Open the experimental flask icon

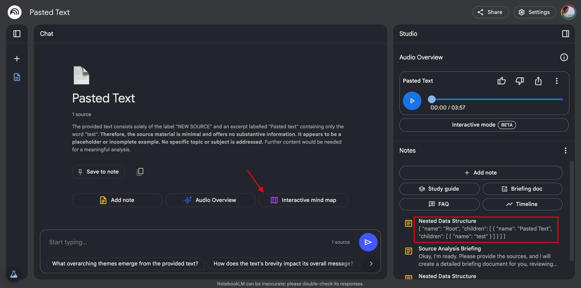pyautogui.click(x=14, y=274)
